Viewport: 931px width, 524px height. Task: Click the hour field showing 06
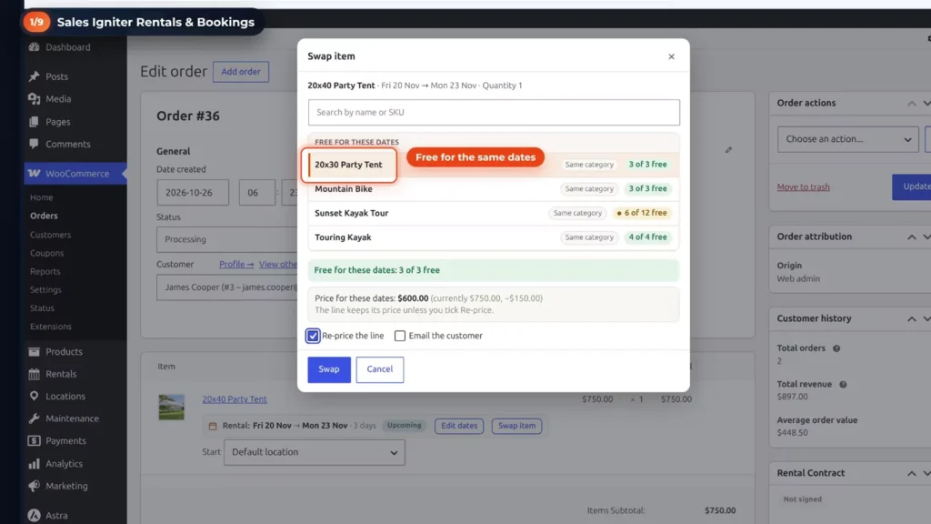[x=257, y=193]
